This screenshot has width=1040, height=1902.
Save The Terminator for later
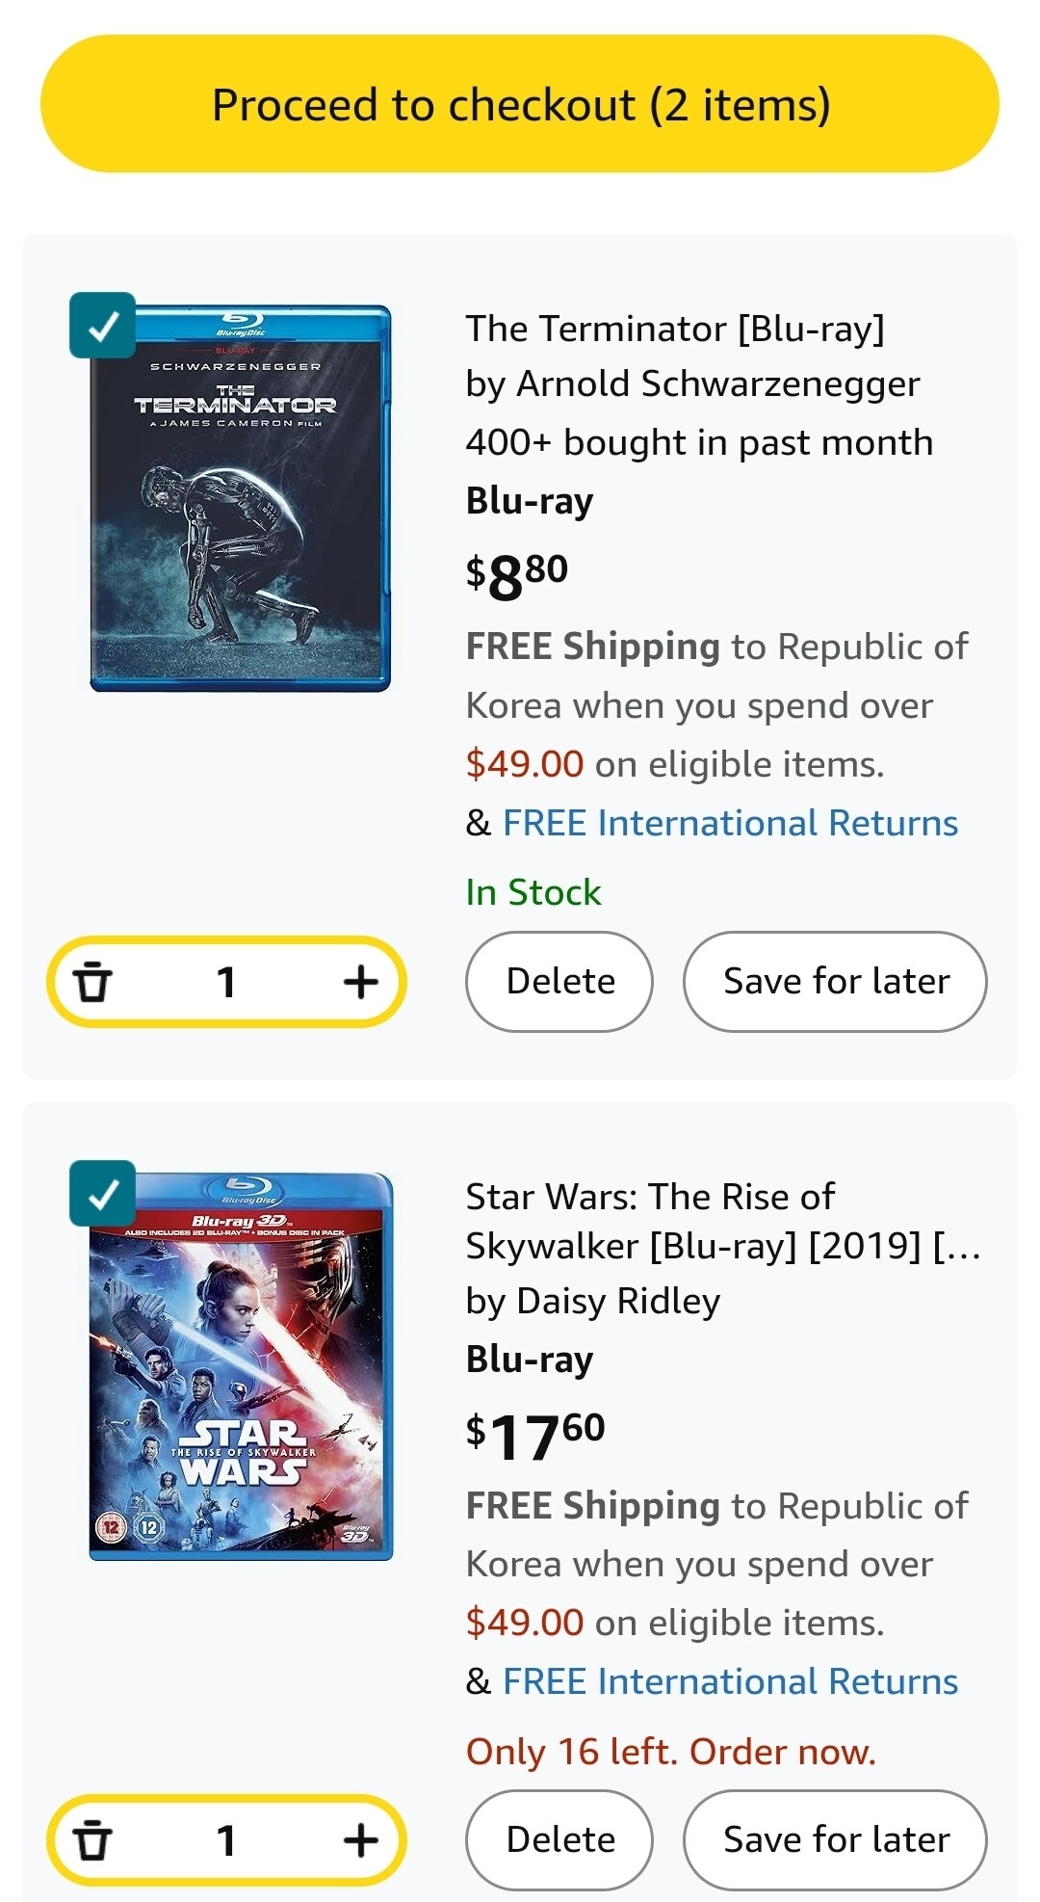point(835,981)
